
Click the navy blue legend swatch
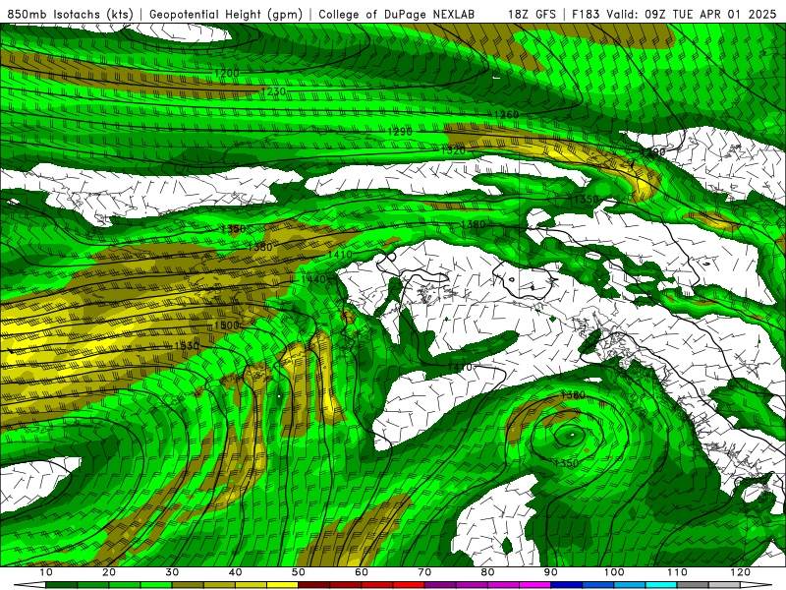click(x=567, y=585)
